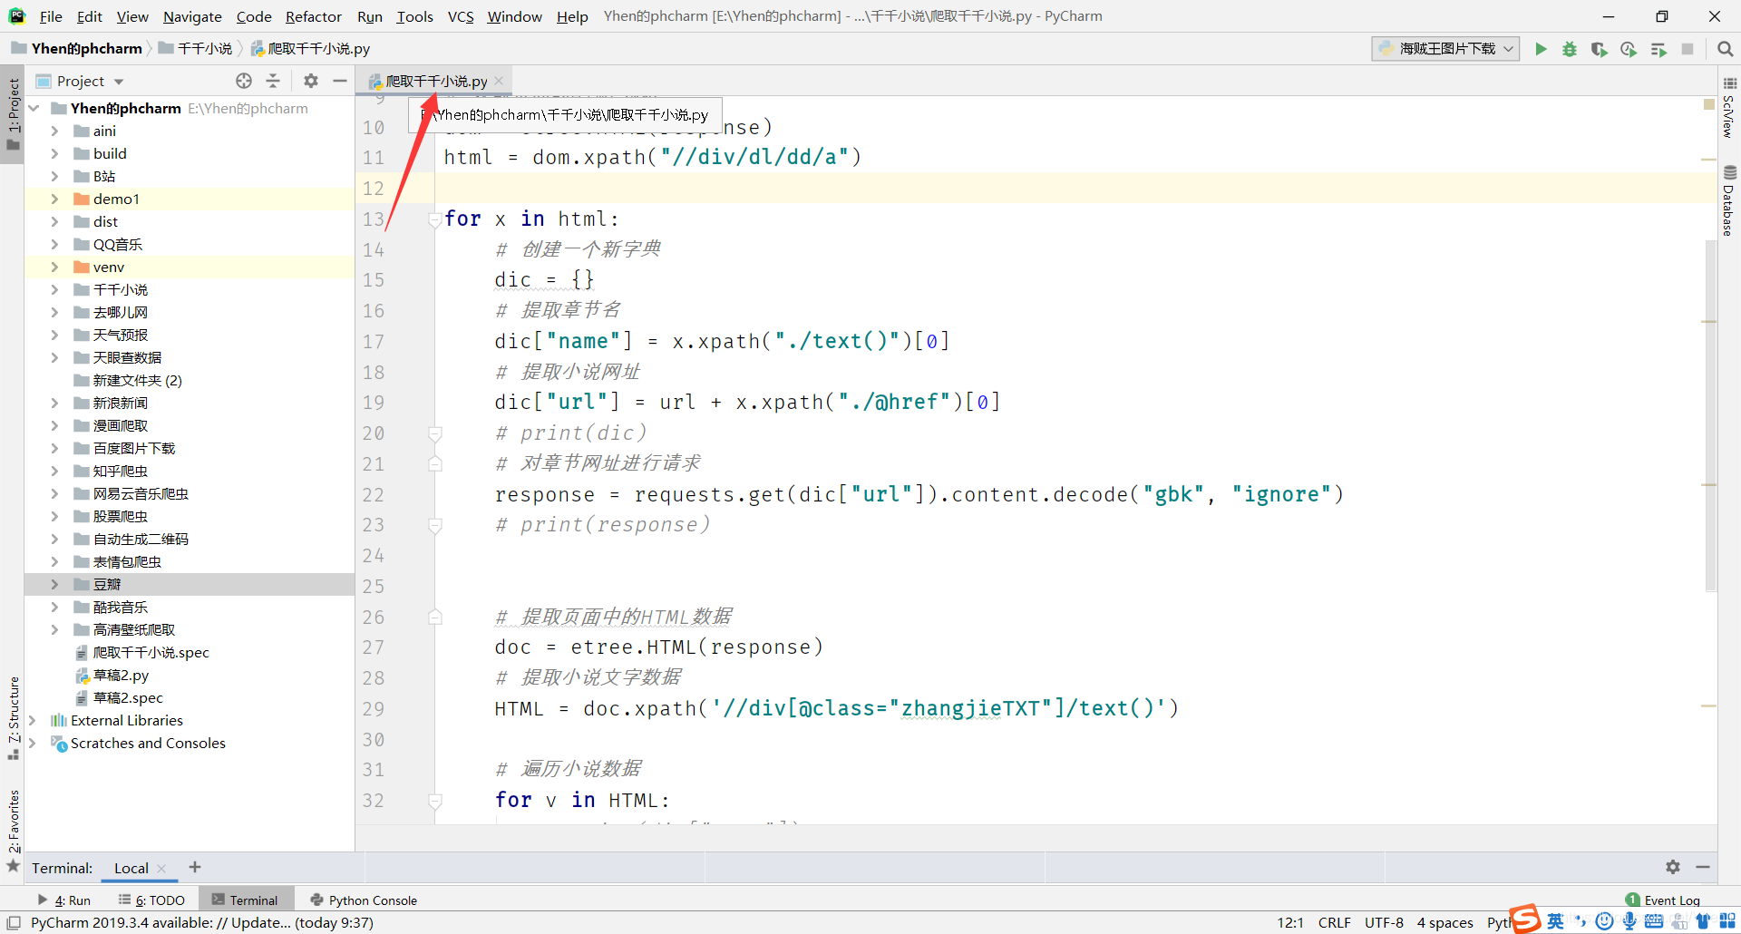1741x934 pixels.
Task: Expand External Libraries node
Action: [33, 720]
